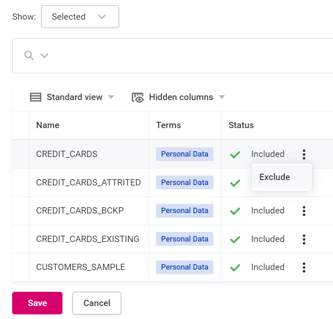Screen dimensions: 333x319
Task: Click the search magnifier icon
Action: pyautogui.click(x=29, y=55)
